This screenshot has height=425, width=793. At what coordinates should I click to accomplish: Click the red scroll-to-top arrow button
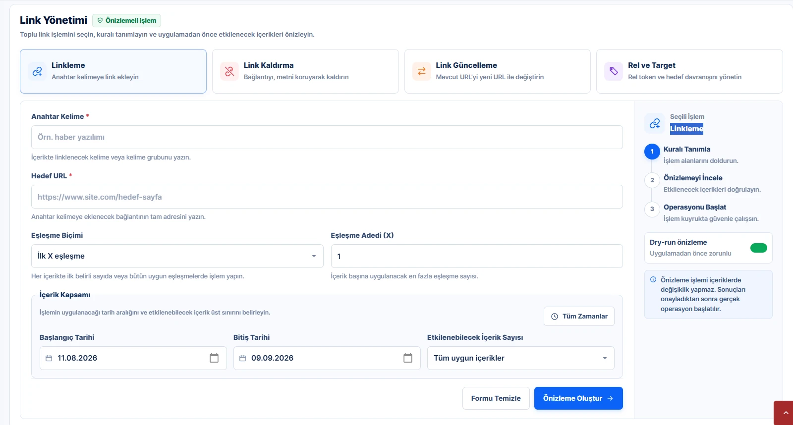(x=784, y=413)
